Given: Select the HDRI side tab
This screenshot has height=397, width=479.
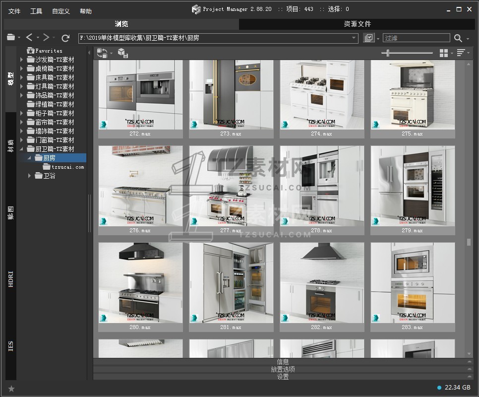Looking at the screenshot, I should tap(11, 279).
